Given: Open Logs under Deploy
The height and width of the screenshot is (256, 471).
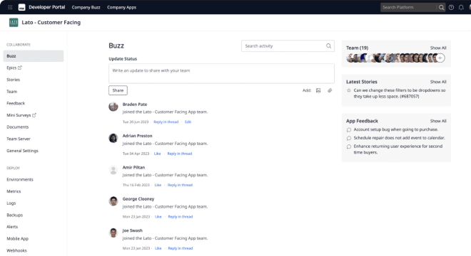Looking at the screenshot, I should [11, 203].
